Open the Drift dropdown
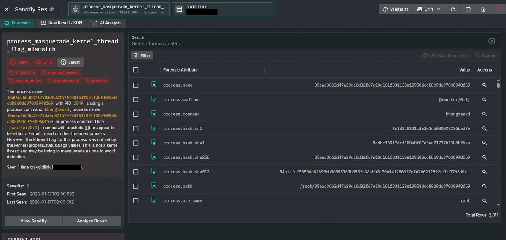The height and width of the screenshot is (240, 506). (x=428, y=9)
